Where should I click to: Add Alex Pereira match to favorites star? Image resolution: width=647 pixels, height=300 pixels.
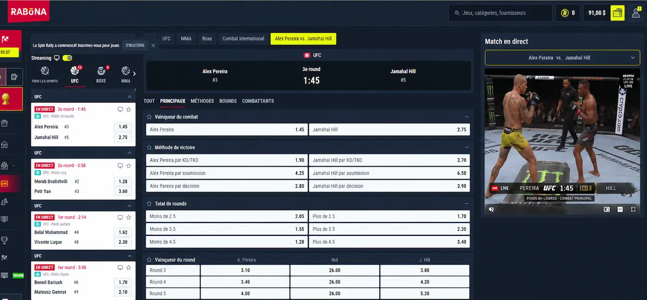tap(128, 109)
